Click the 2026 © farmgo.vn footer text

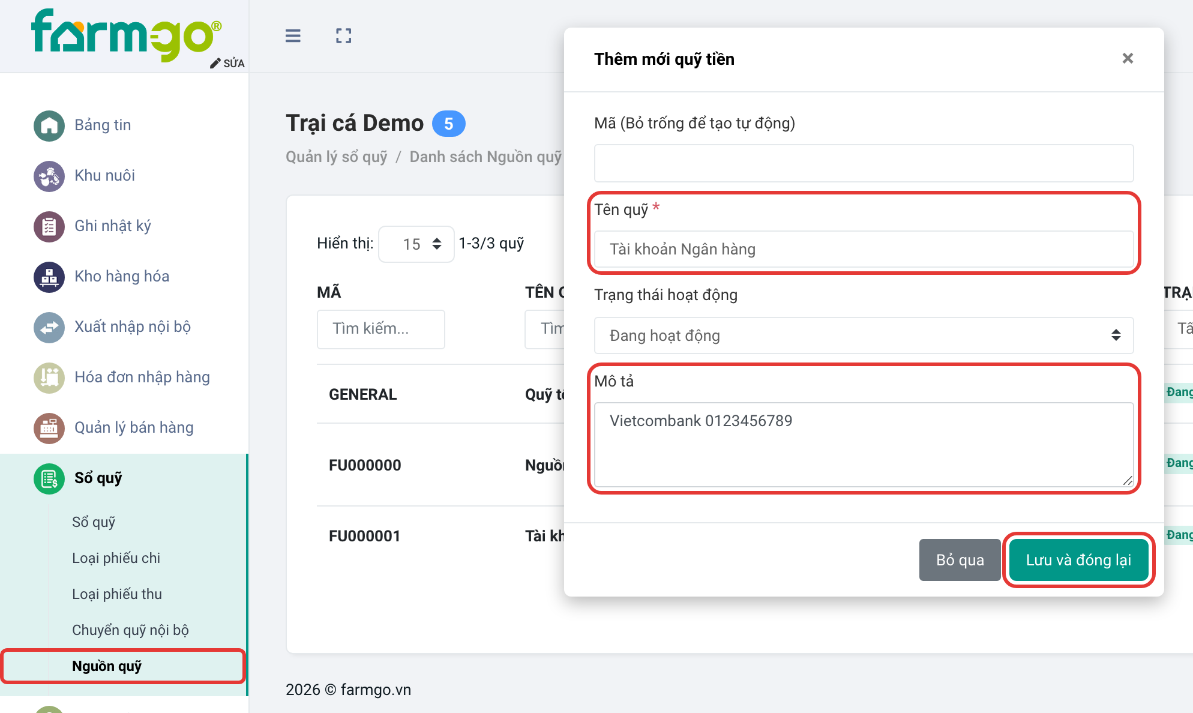coord(349,690)
